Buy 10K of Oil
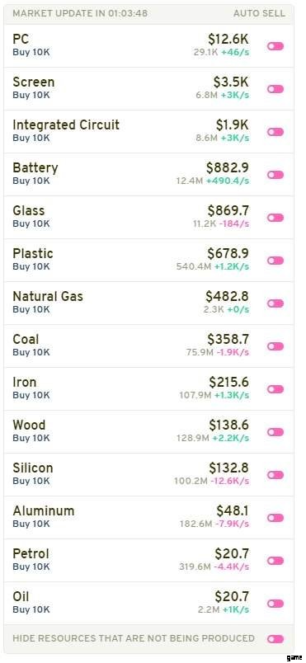 pos(31,609)
